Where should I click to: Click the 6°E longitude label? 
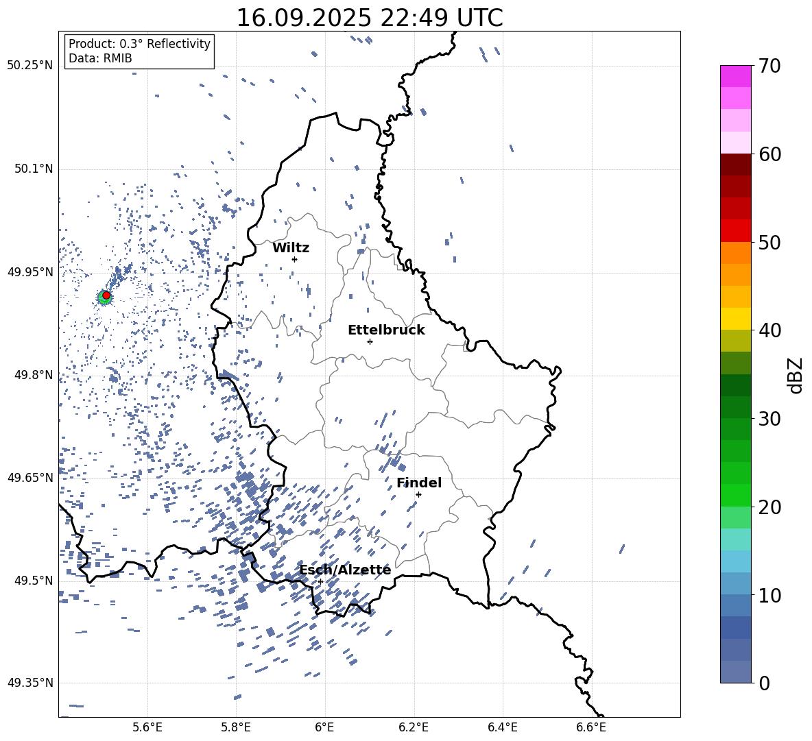(324, 728)
